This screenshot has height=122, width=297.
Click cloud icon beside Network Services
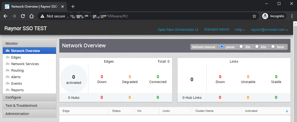8,64
